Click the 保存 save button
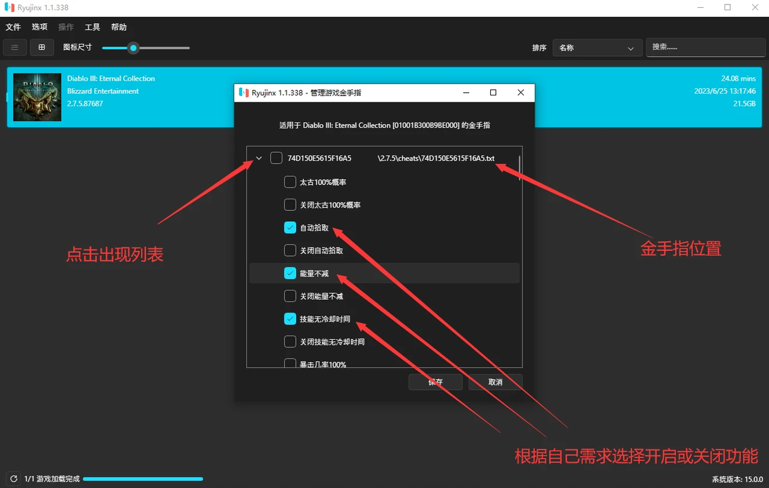 pyautogui.click(x=435, y=382)
